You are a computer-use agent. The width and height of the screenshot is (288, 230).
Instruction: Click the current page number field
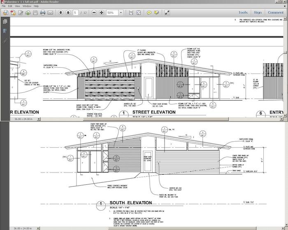tap(75, 13)
